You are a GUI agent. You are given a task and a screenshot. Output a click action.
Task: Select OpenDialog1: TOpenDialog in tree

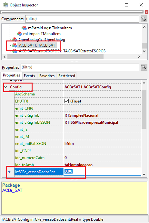[x=42, y=40]
